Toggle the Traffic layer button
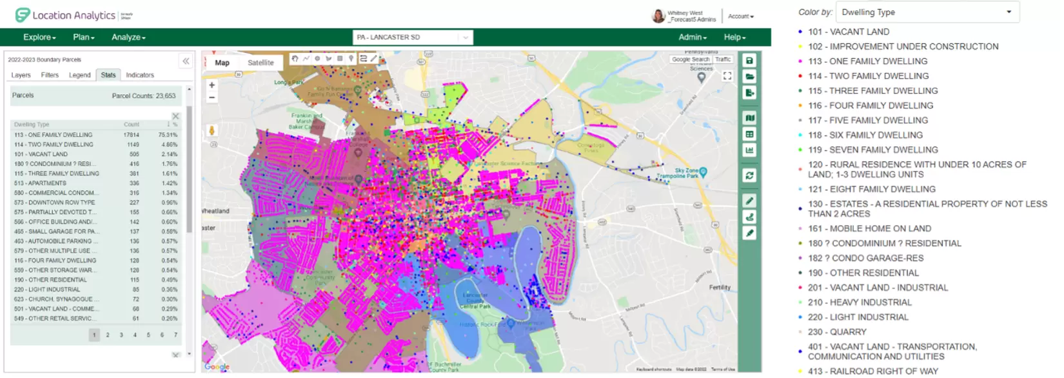 [723, 59]
